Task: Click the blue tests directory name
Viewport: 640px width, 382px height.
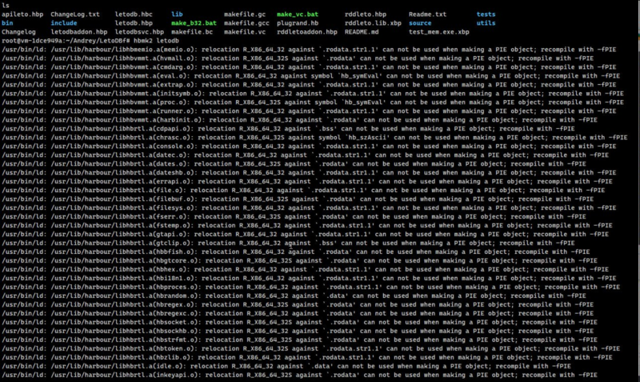Action: (486, 14)
